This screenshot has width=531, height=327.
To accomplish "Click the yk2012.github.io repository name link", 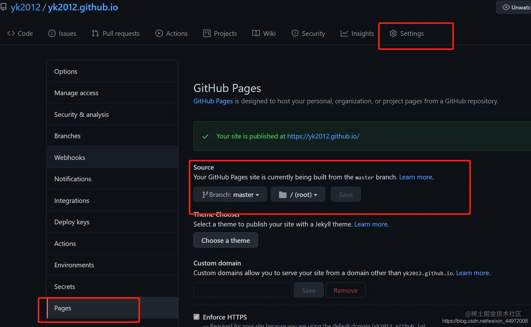I will click(83, 7).
